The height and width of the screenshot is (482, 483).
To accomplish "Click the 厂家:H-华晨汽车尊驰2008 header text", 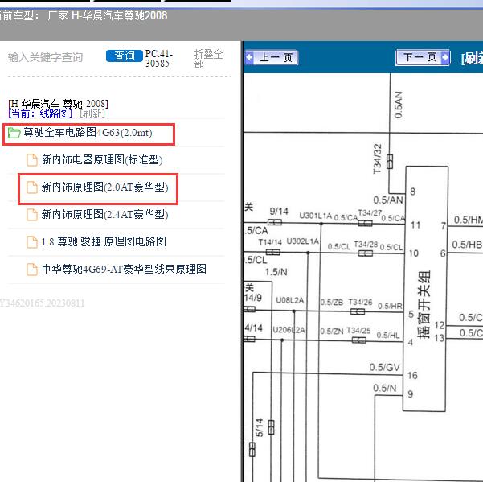I will point(108,15).
